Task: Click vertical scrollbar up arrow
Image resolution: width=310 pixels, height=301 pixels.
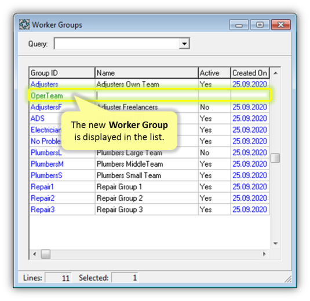Action: point(275,73)
